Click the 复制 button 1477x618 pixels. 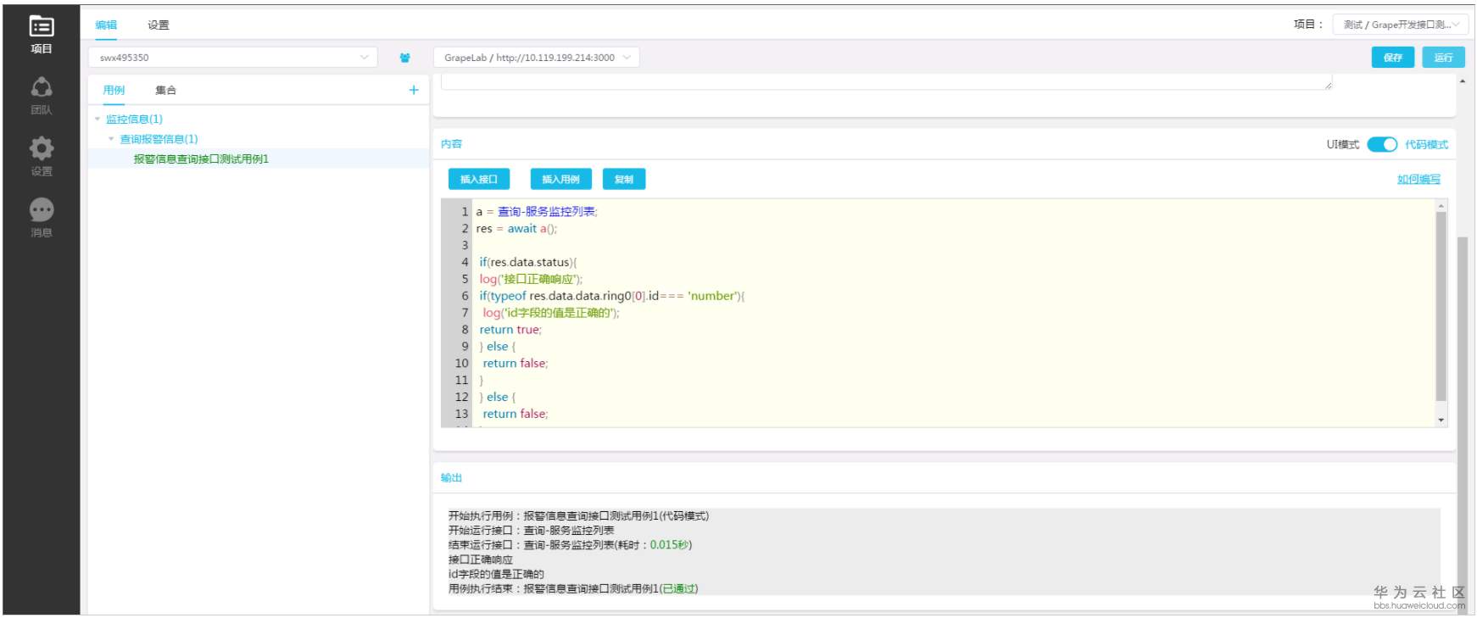(624, 179)
